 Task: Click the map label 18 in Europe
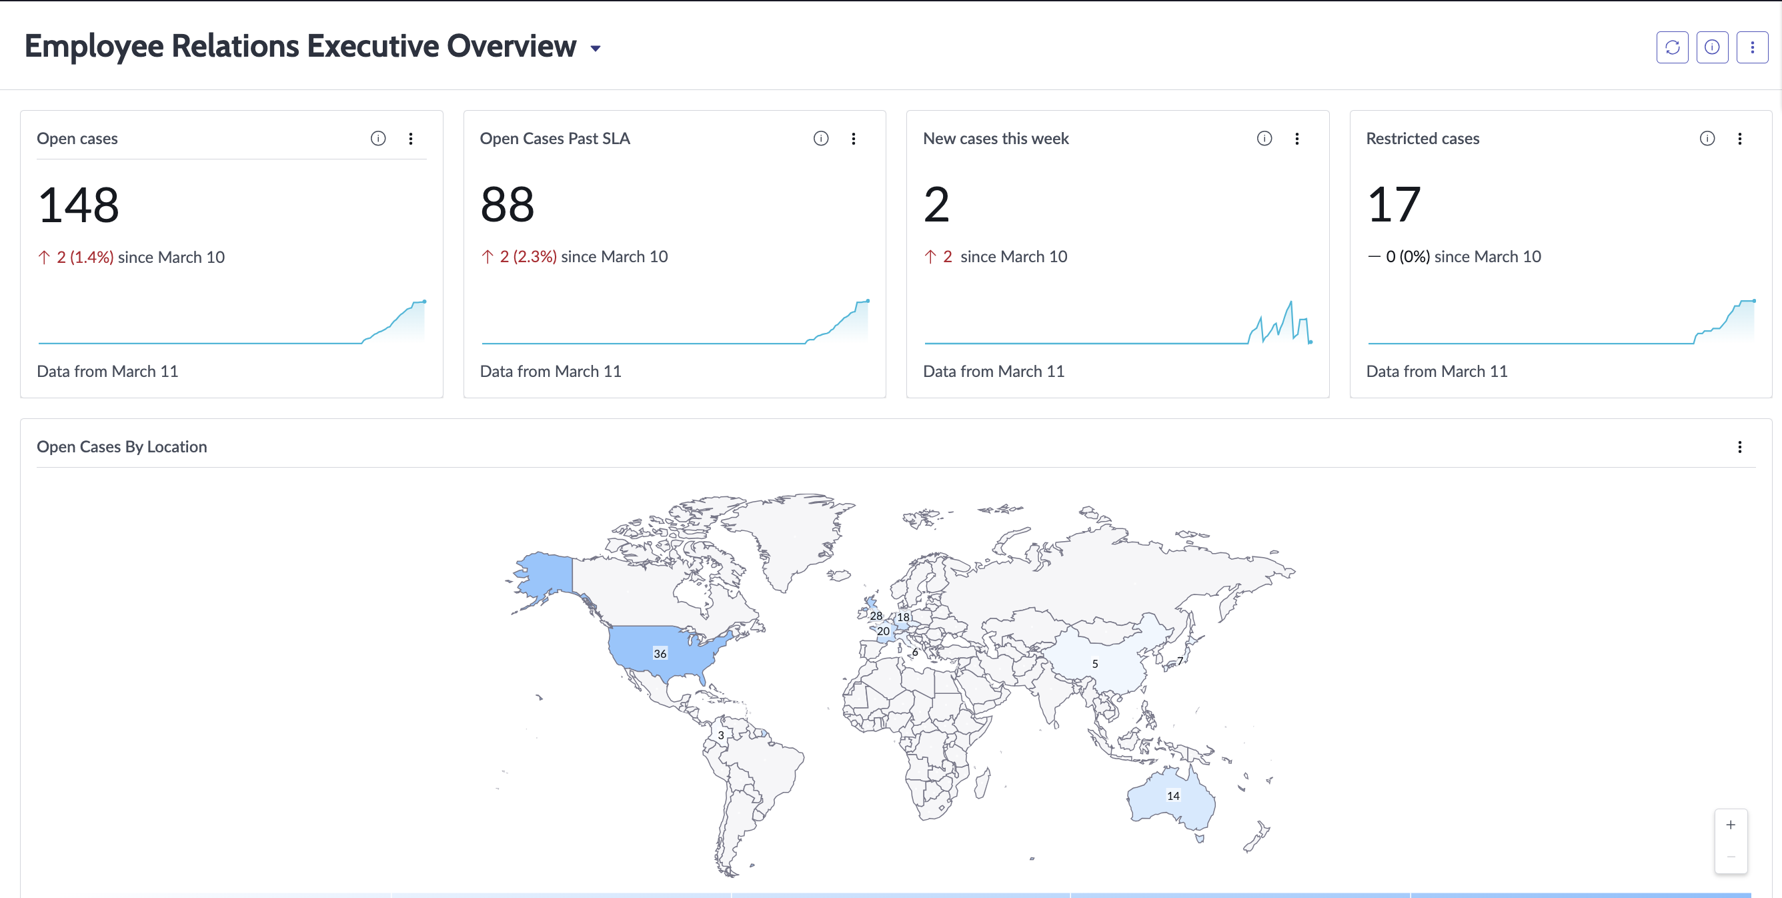tap(904, 617)
